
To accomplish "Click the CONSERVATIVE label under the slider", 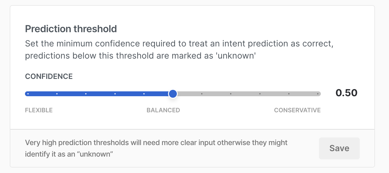I will [x=297, y=110].
